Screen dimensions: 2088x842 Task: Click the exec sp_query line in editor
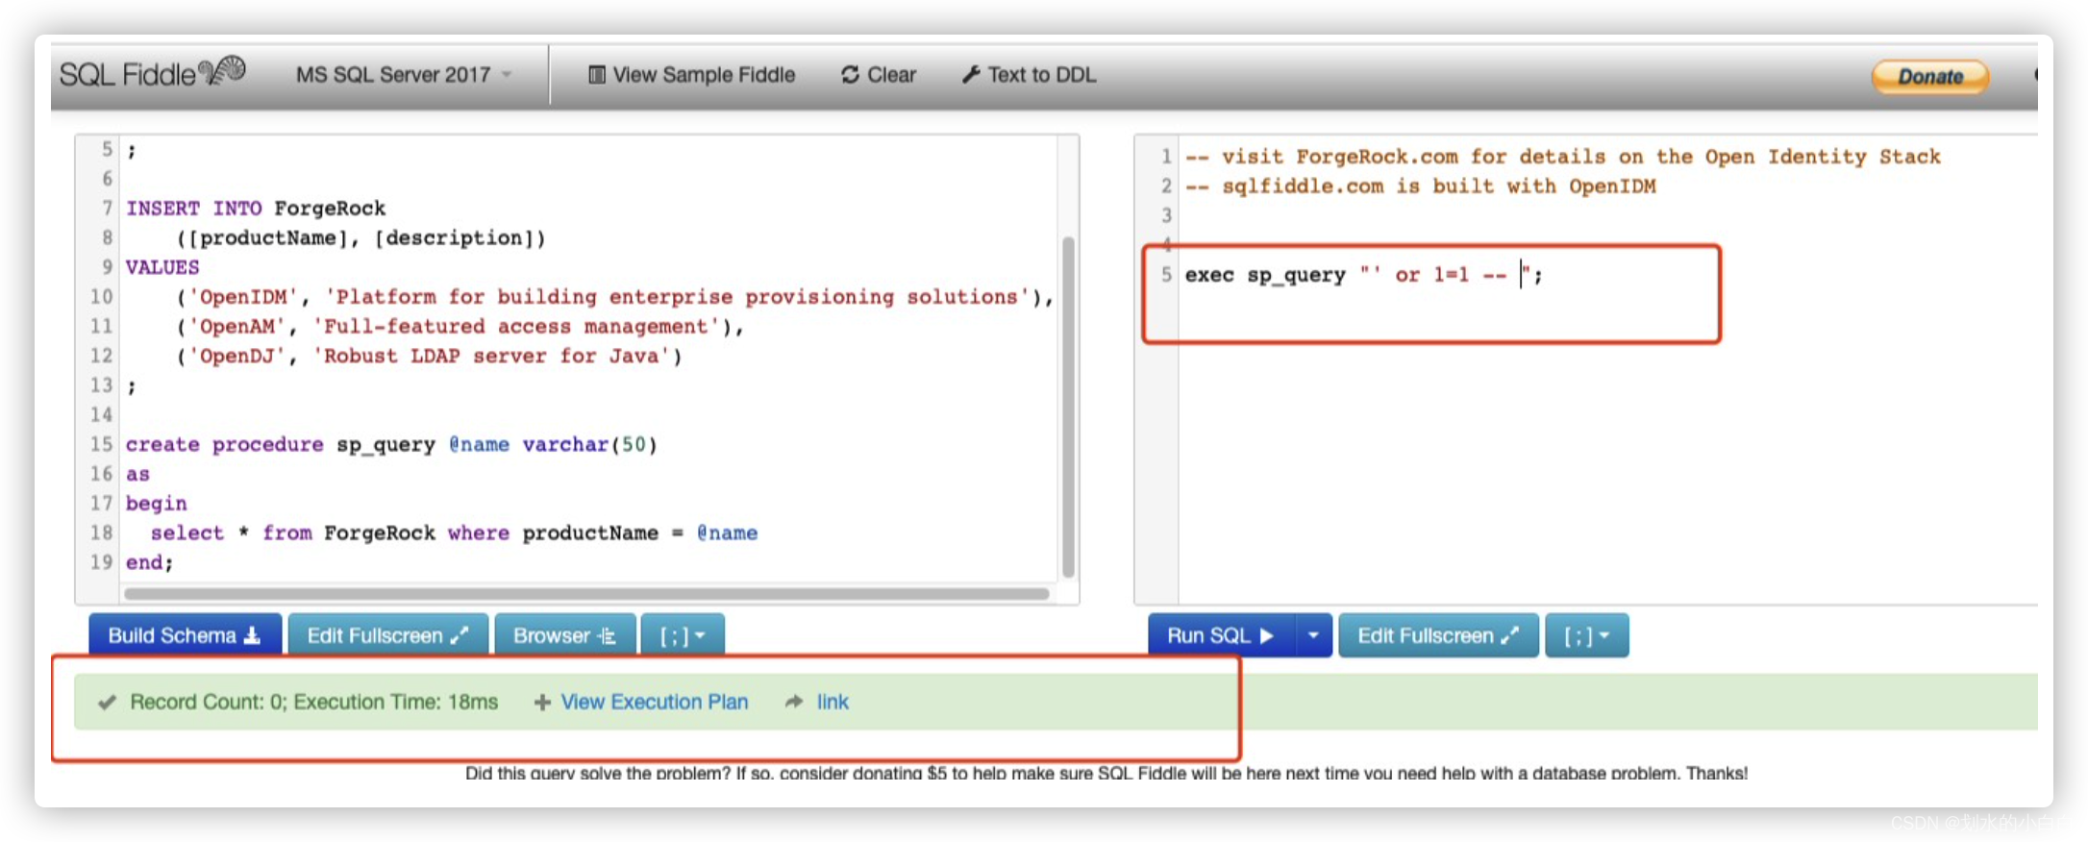point(1363,275)
